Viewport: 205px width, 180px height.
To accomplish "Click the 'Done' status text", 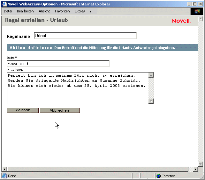I will (x=12, y=176).
